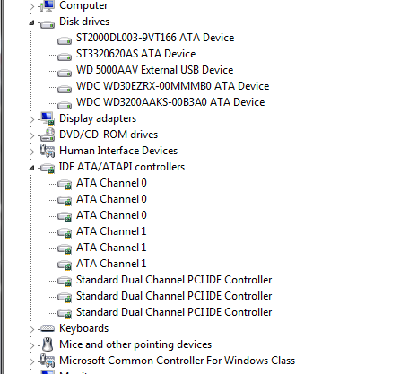This screenshot has height=374, width=400.
Task: Click the Display adapters monitor icon
Action: click(x=48, y=118)
